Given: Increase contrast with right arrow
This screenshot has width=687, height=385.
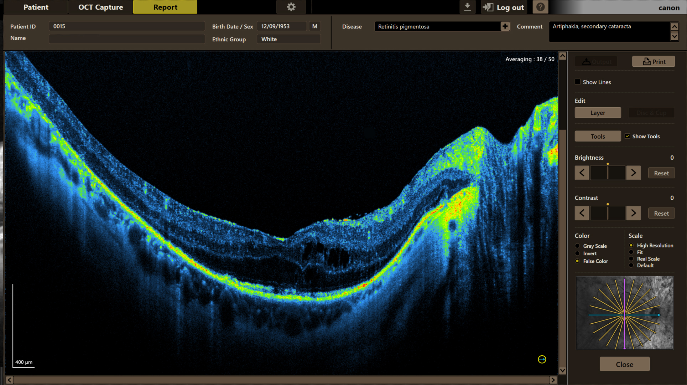Looking at the screenshot, I should [x=633, y=213].
